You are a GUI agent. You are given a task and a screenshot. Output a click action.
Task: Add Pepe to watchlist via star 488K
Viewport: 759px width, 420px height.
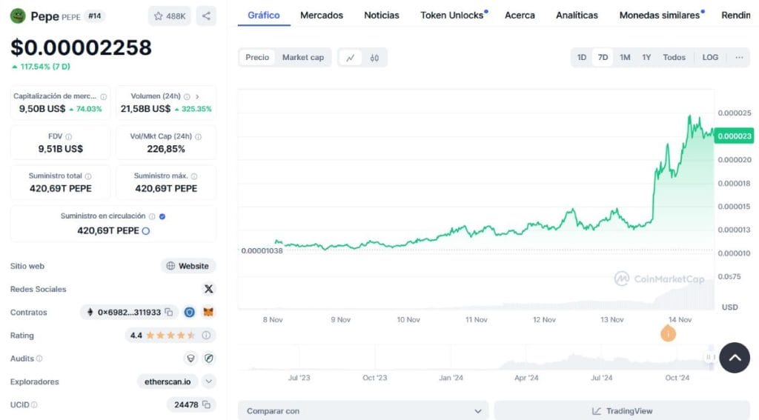tap(170, 16)
